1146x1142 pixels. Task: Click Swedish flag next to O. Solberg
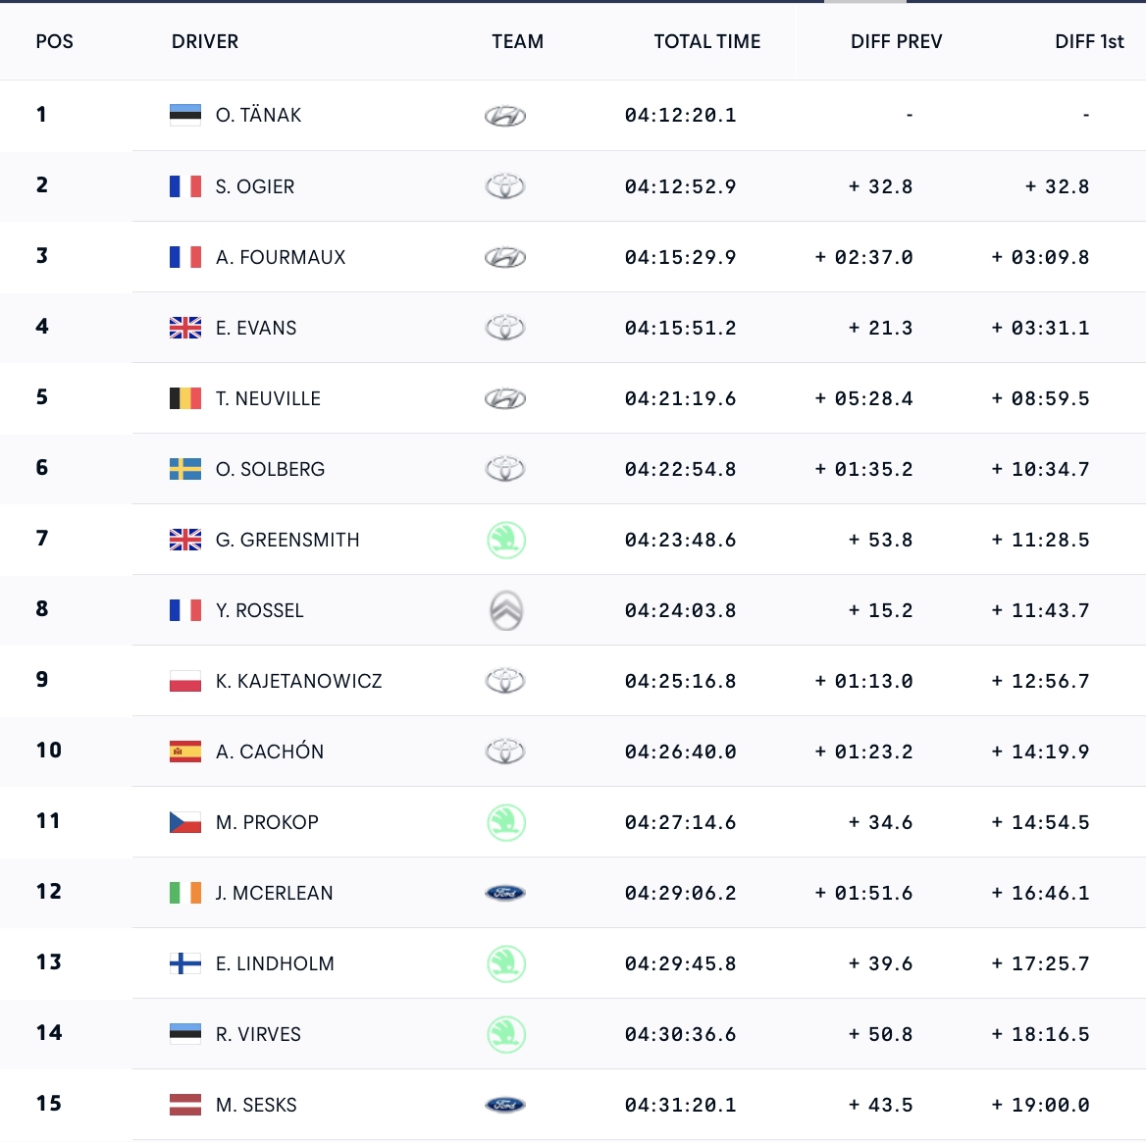click(185, 469)
